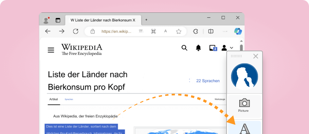The width and height of the screenshot is (309, 134).
Task: Close the floating side panel
Action: click(256, 56)
